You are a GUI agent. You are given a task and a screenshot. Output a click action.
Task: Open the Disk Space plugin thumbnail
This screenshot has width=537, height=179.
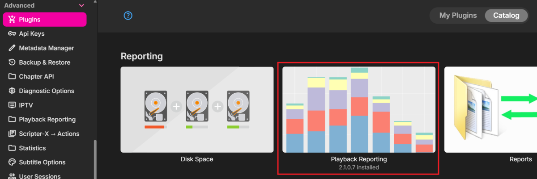(x=197, y=110)
